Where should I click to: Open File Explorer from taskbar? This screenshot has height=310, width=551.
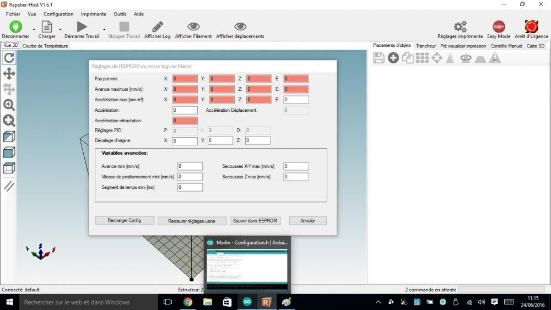207,302
